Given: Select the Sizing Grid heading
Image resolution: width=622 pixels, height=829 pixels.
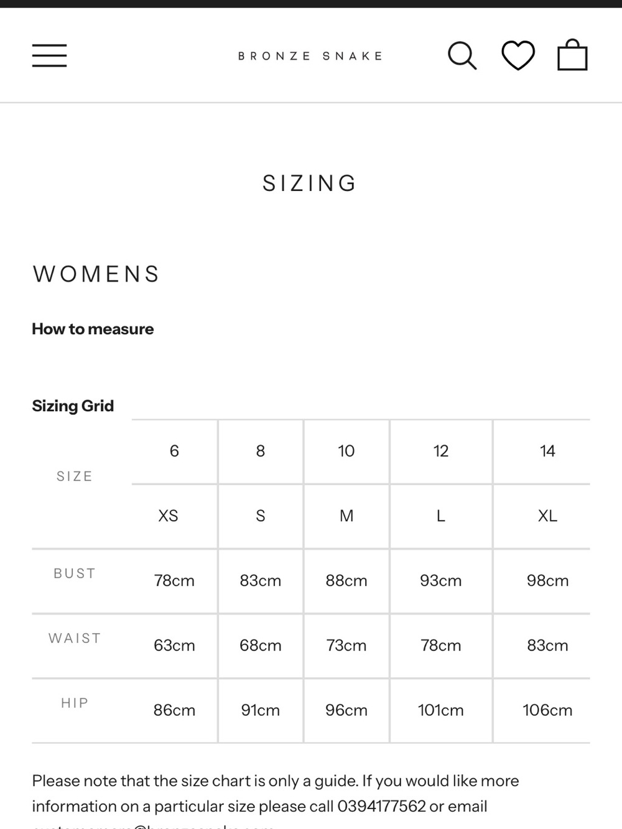Looking at the screenshot, I should click(x=73, y=406).
